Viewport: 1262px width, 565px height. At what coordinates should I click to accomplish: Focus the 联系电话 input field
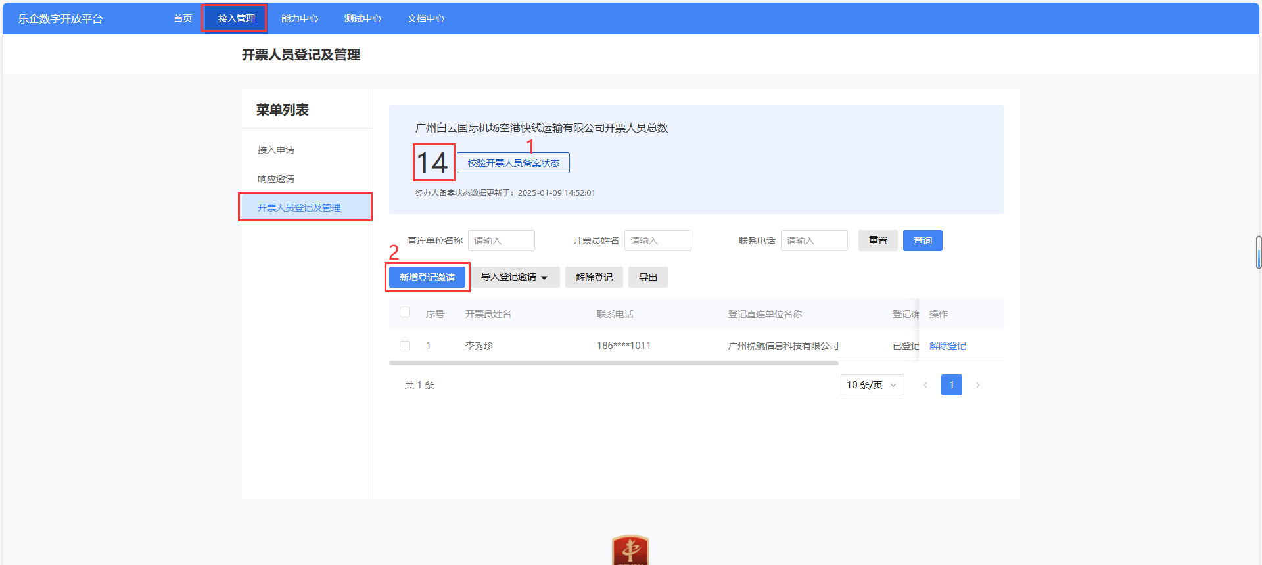tap(814, 240)
